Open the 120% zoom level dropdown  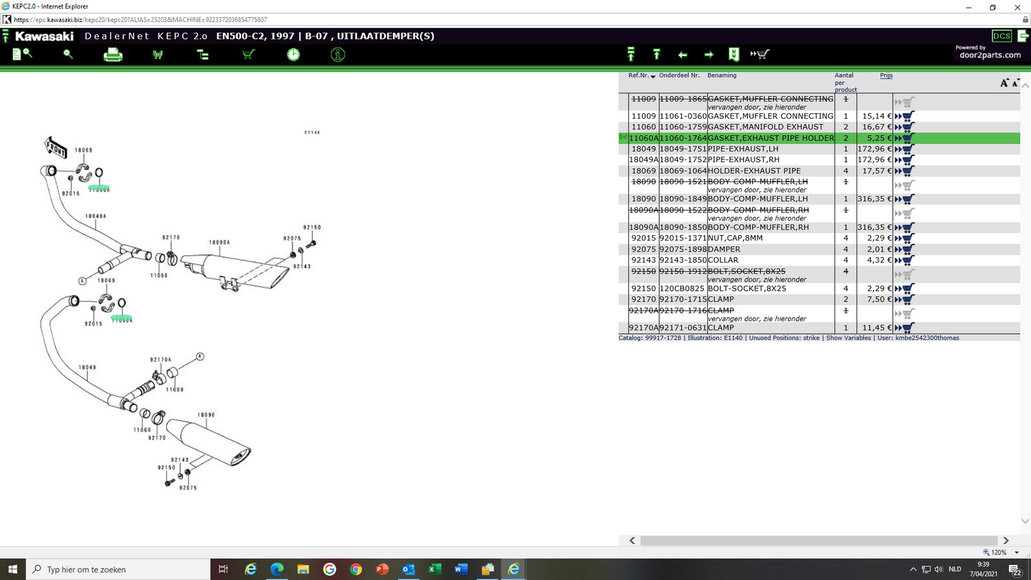[1017, 553]
